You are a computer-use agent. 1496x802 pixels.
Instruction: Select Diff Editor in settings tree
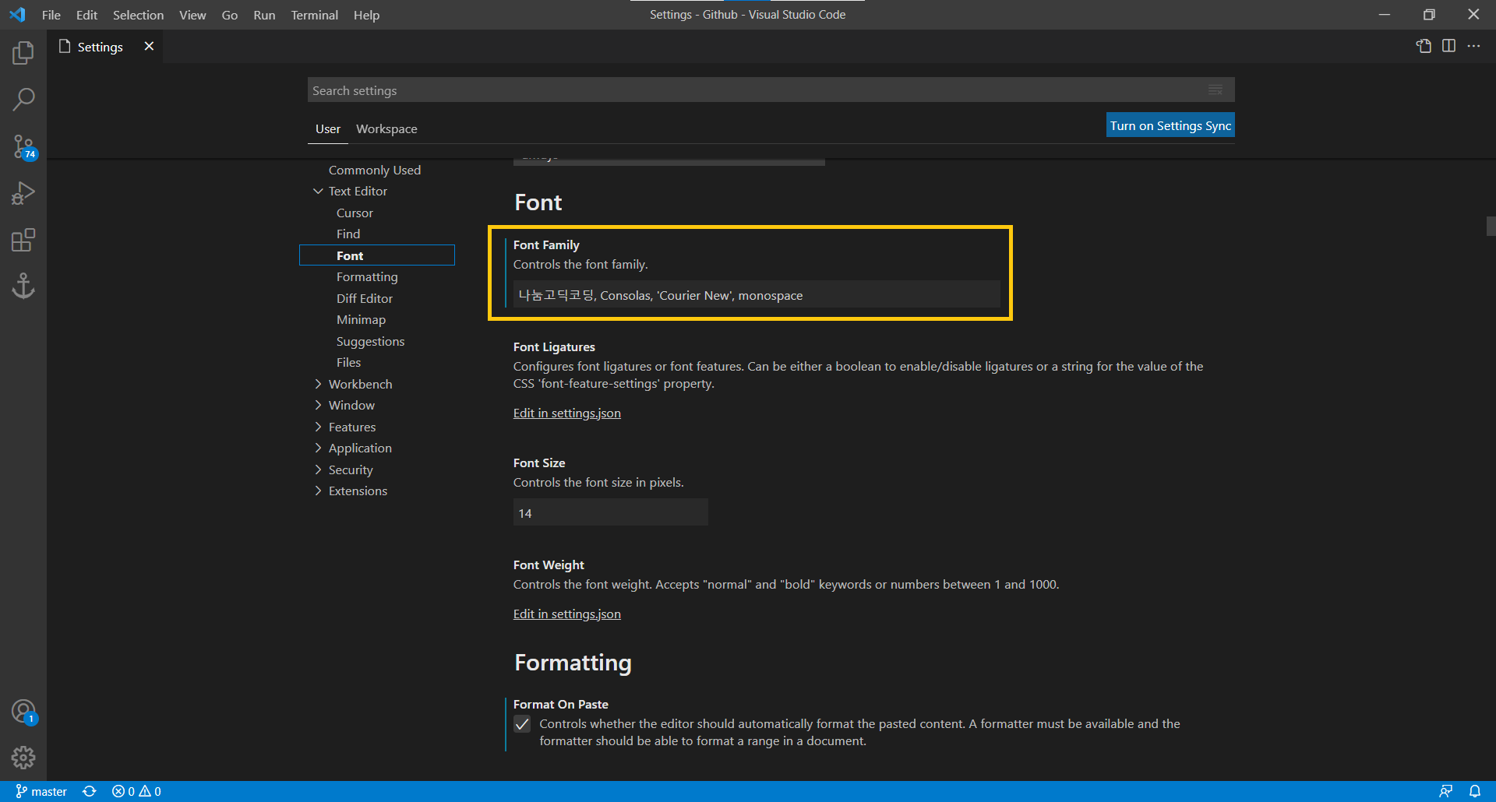tap(364, 298)
